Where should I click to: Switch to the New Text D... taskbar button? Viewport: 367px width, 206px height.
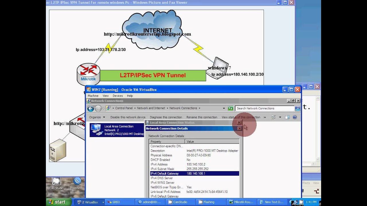coord(272,202)
